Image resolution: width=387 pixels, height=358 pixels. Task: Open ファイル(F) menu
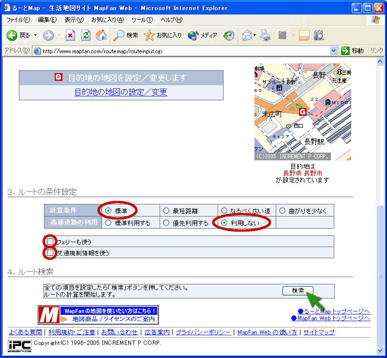pos(18,20)
